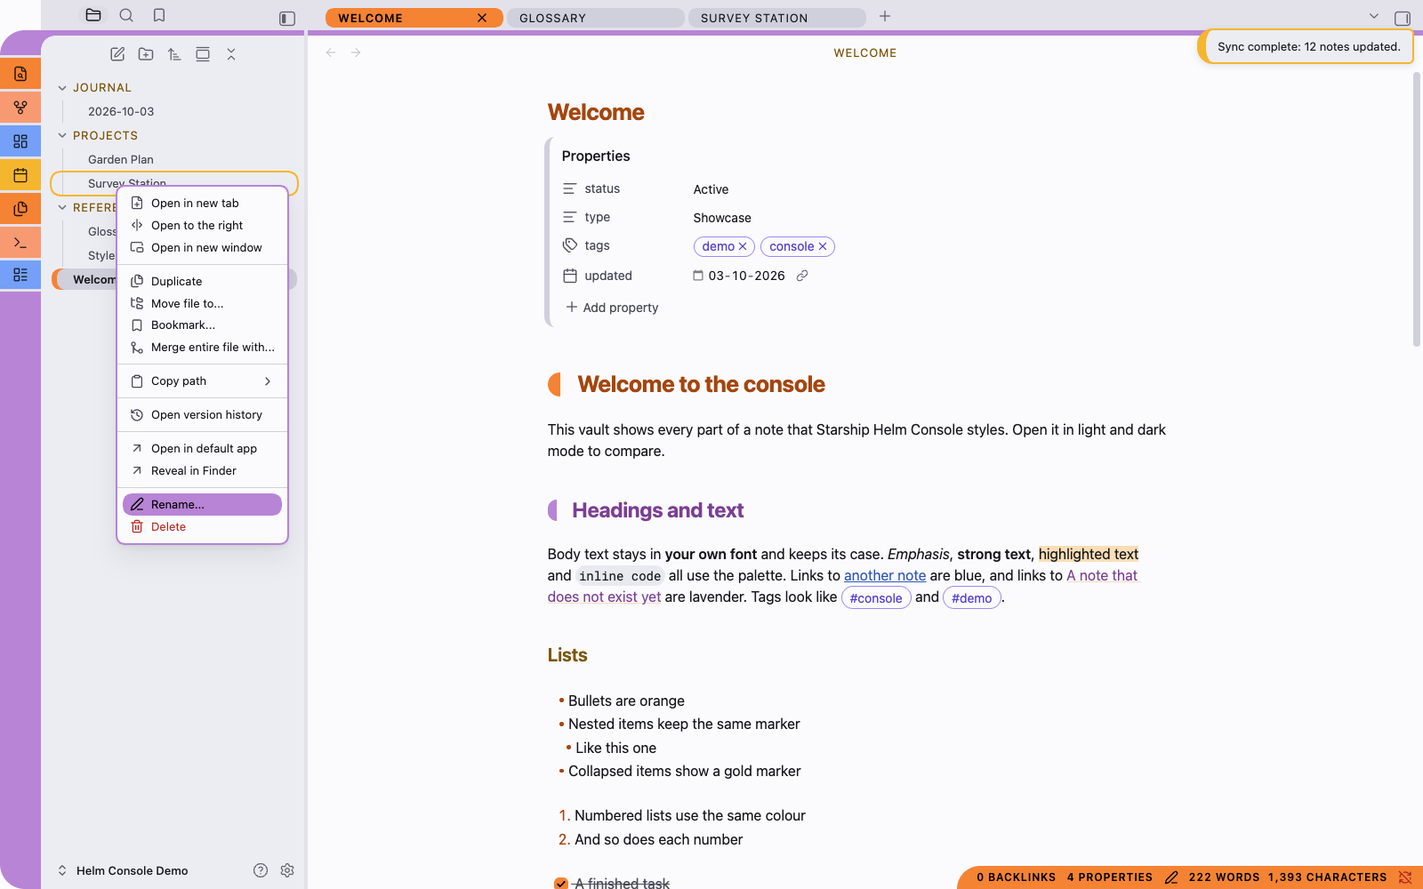Create a new note icon
This screenshot has width=1423, height=889.
click(117, 54)
